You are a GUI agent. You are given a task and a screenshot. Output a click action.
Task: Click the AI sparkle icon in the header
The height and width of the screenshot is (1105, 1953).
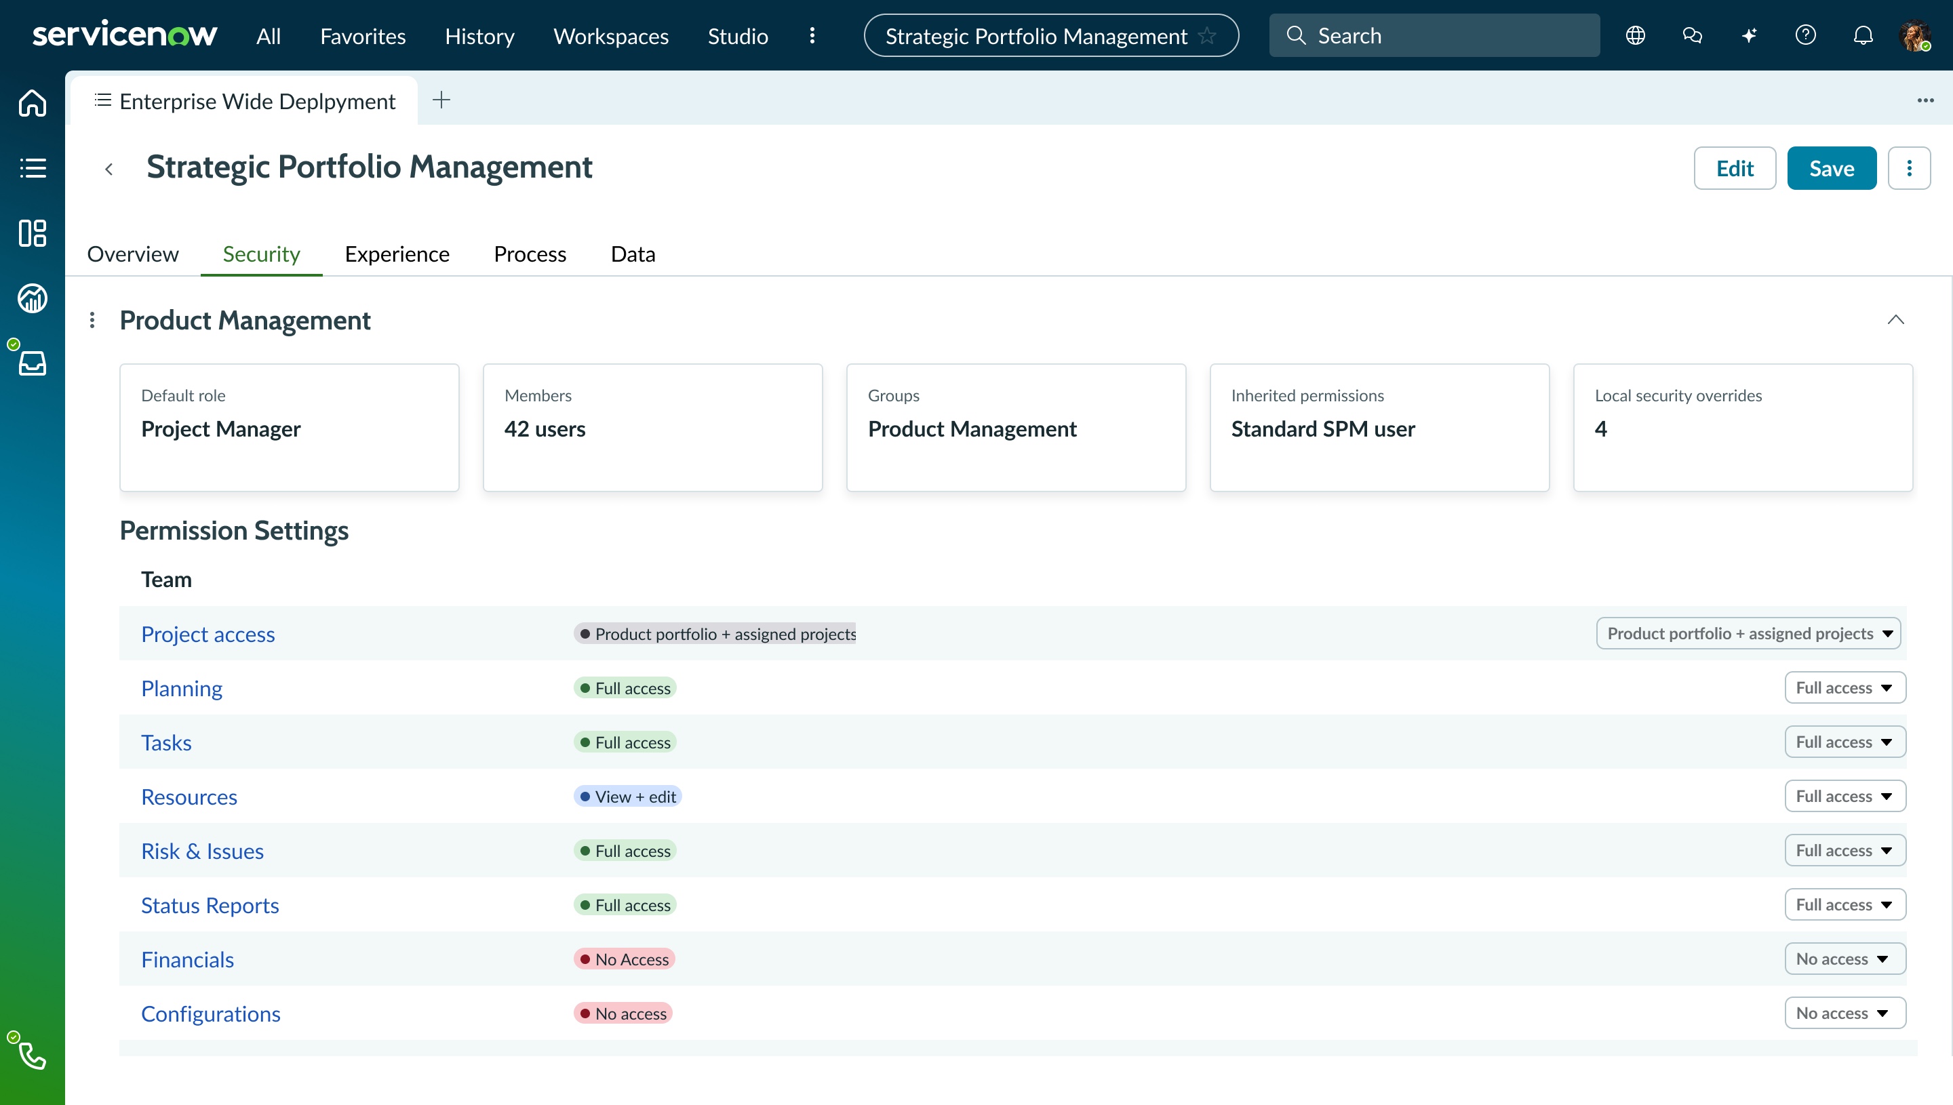1749,35
